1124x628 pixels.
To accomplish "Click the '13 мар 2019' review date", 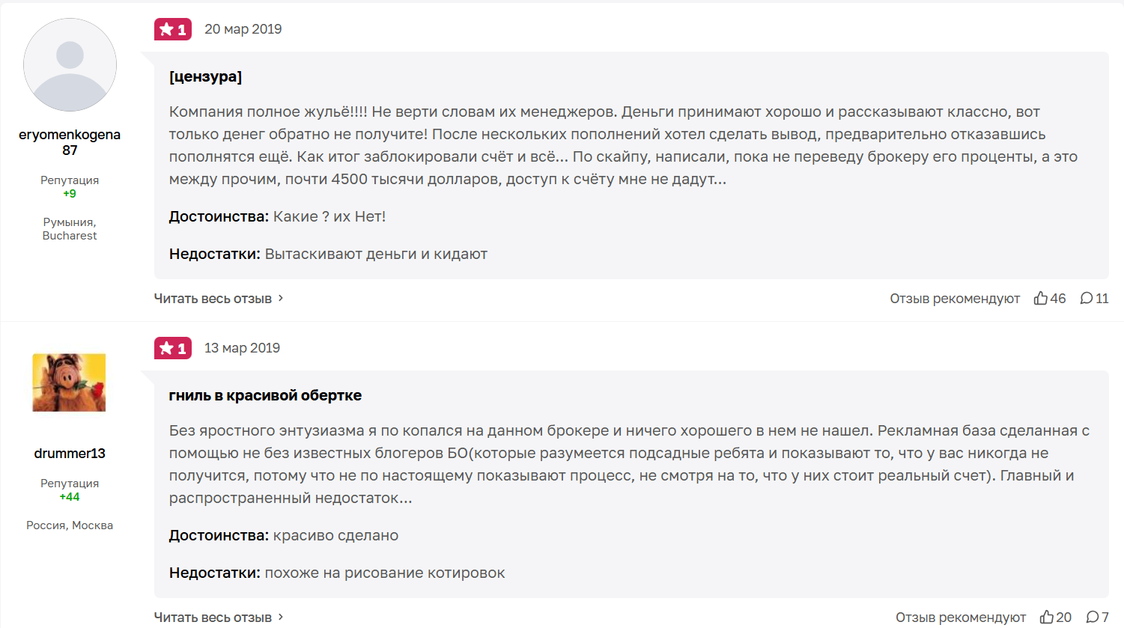I will tap(242, 348).
